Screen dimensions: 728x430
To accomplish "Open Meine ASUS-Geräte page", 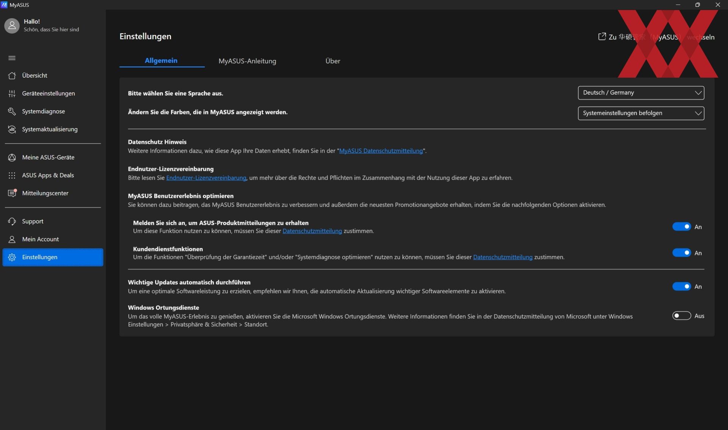I will (53, 157).
